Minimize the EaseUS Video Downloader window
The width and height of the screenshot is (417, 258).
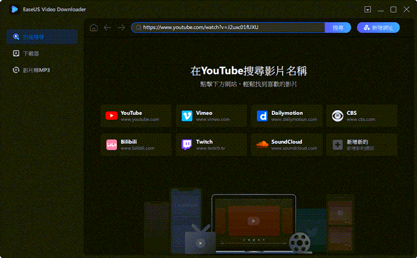click(x=380, y=10)
